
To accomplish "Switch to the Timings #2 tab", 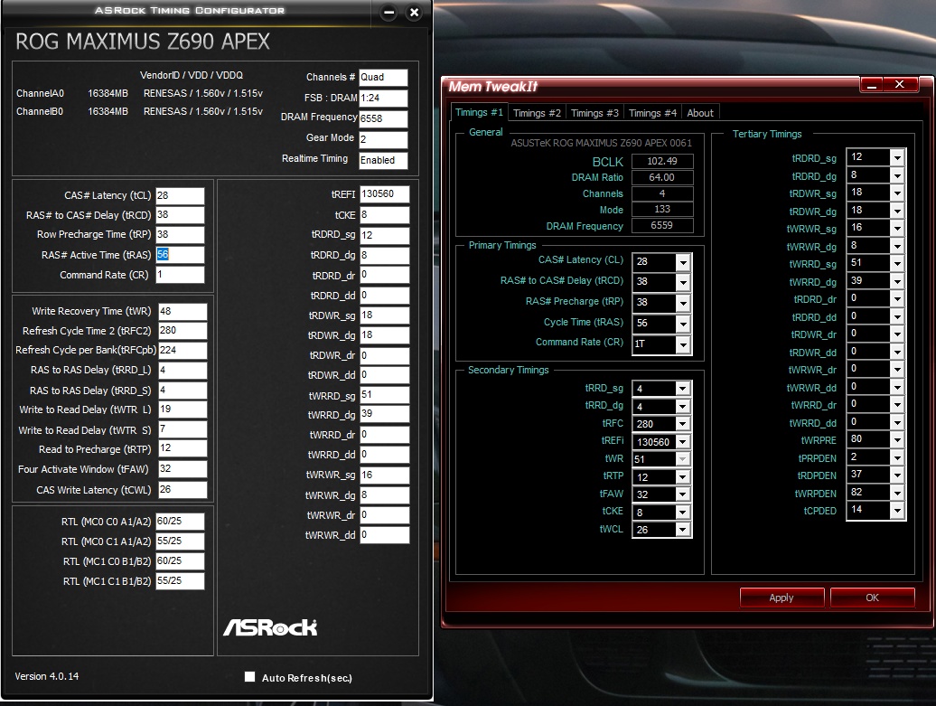I will pyautogui.click(x=537, y=113).
